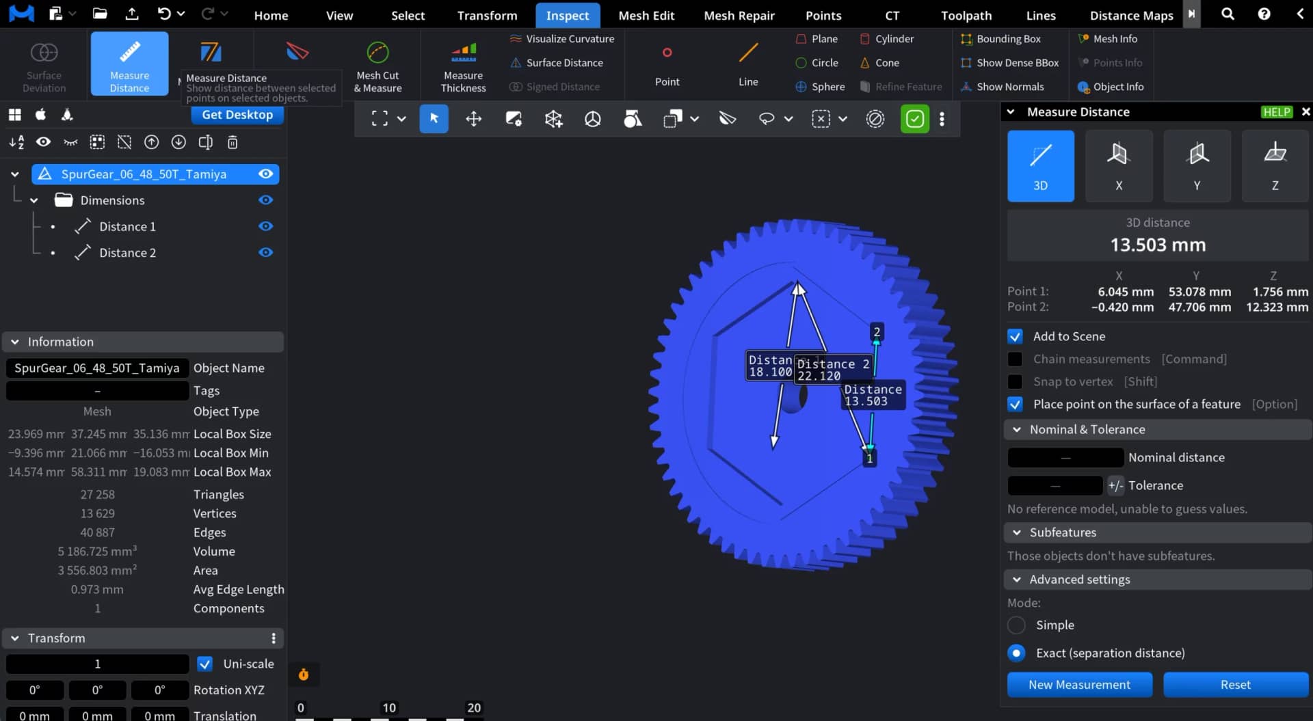The height and width of the screenshot is (721, 1313).
Task: Select X axis distance mode
Action: (1119, 166)
